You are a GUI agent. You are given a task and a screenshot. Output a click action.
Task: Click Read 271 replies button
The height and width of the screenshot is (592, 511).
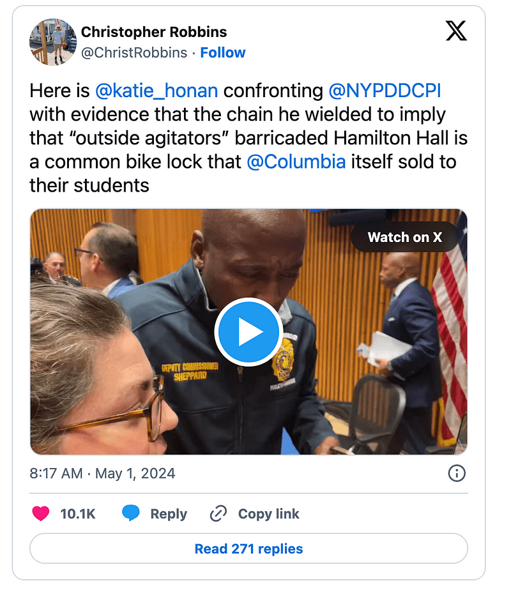click(248, 549)
